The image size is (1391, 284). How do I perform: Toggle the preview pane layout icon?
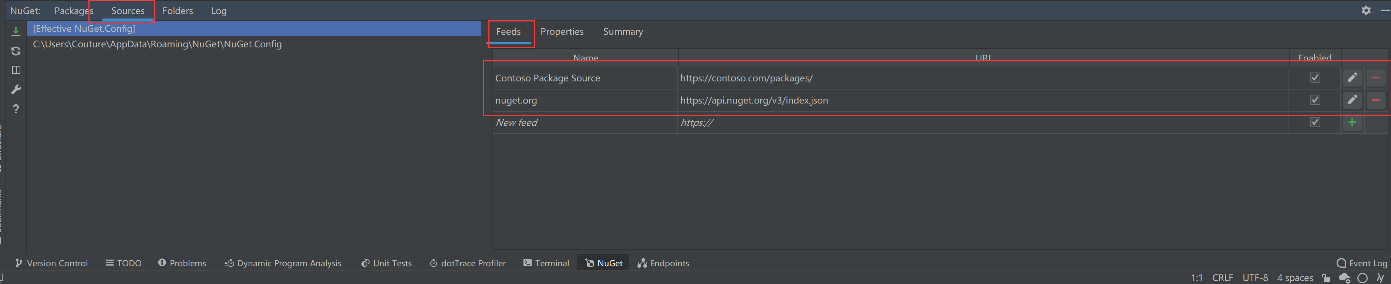(16, 70)
